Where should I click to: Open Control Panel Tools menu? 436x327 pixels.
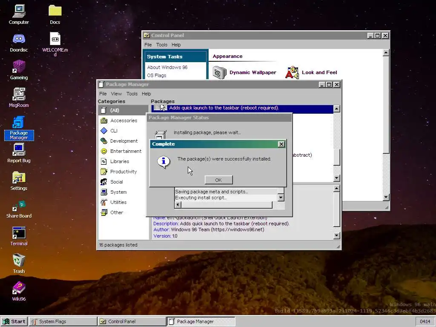pos(161,45)
